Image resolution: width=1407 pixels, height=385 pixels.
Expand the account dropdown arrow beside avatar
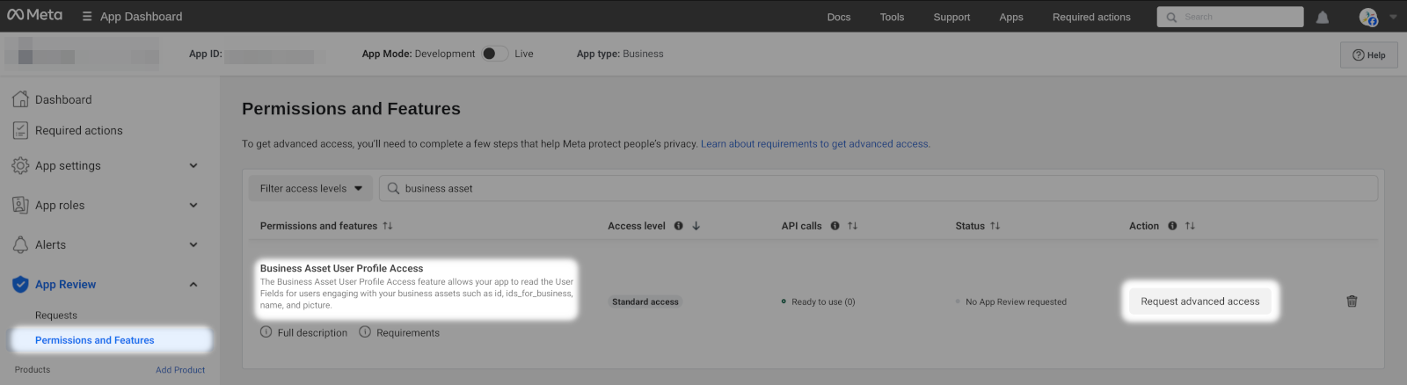click(x=1393, y=17)
